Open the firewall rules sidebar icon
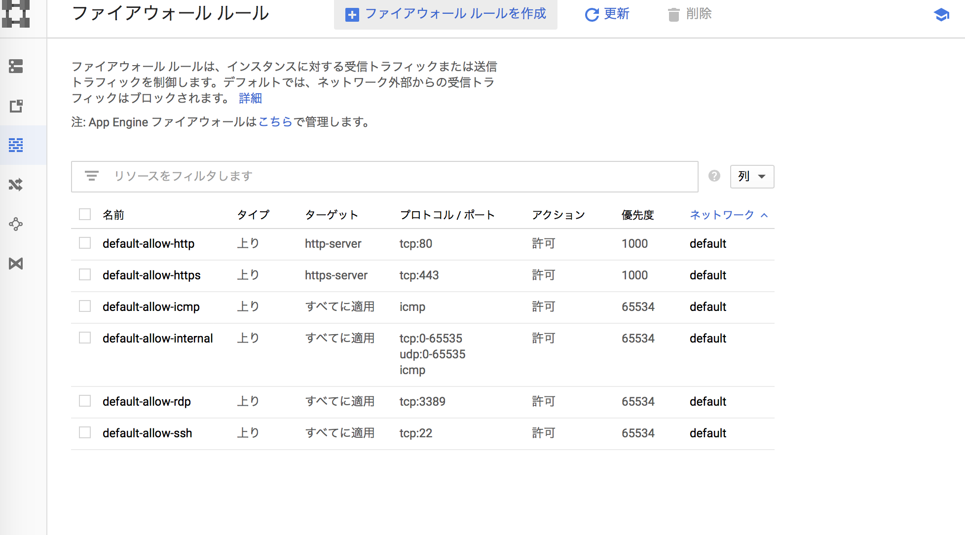The image size is (965, 535). (x=16, y=145)
